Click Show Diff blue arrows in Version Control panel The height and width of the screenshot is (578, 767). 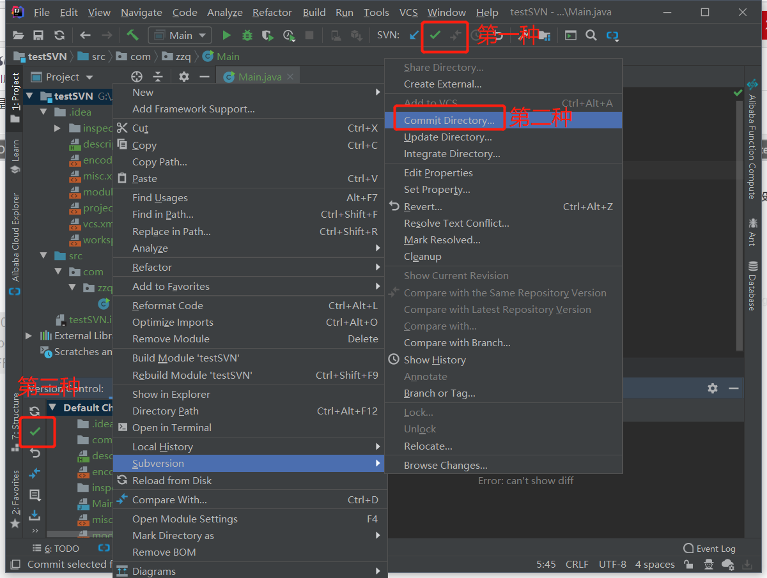[x=35, y=473]
